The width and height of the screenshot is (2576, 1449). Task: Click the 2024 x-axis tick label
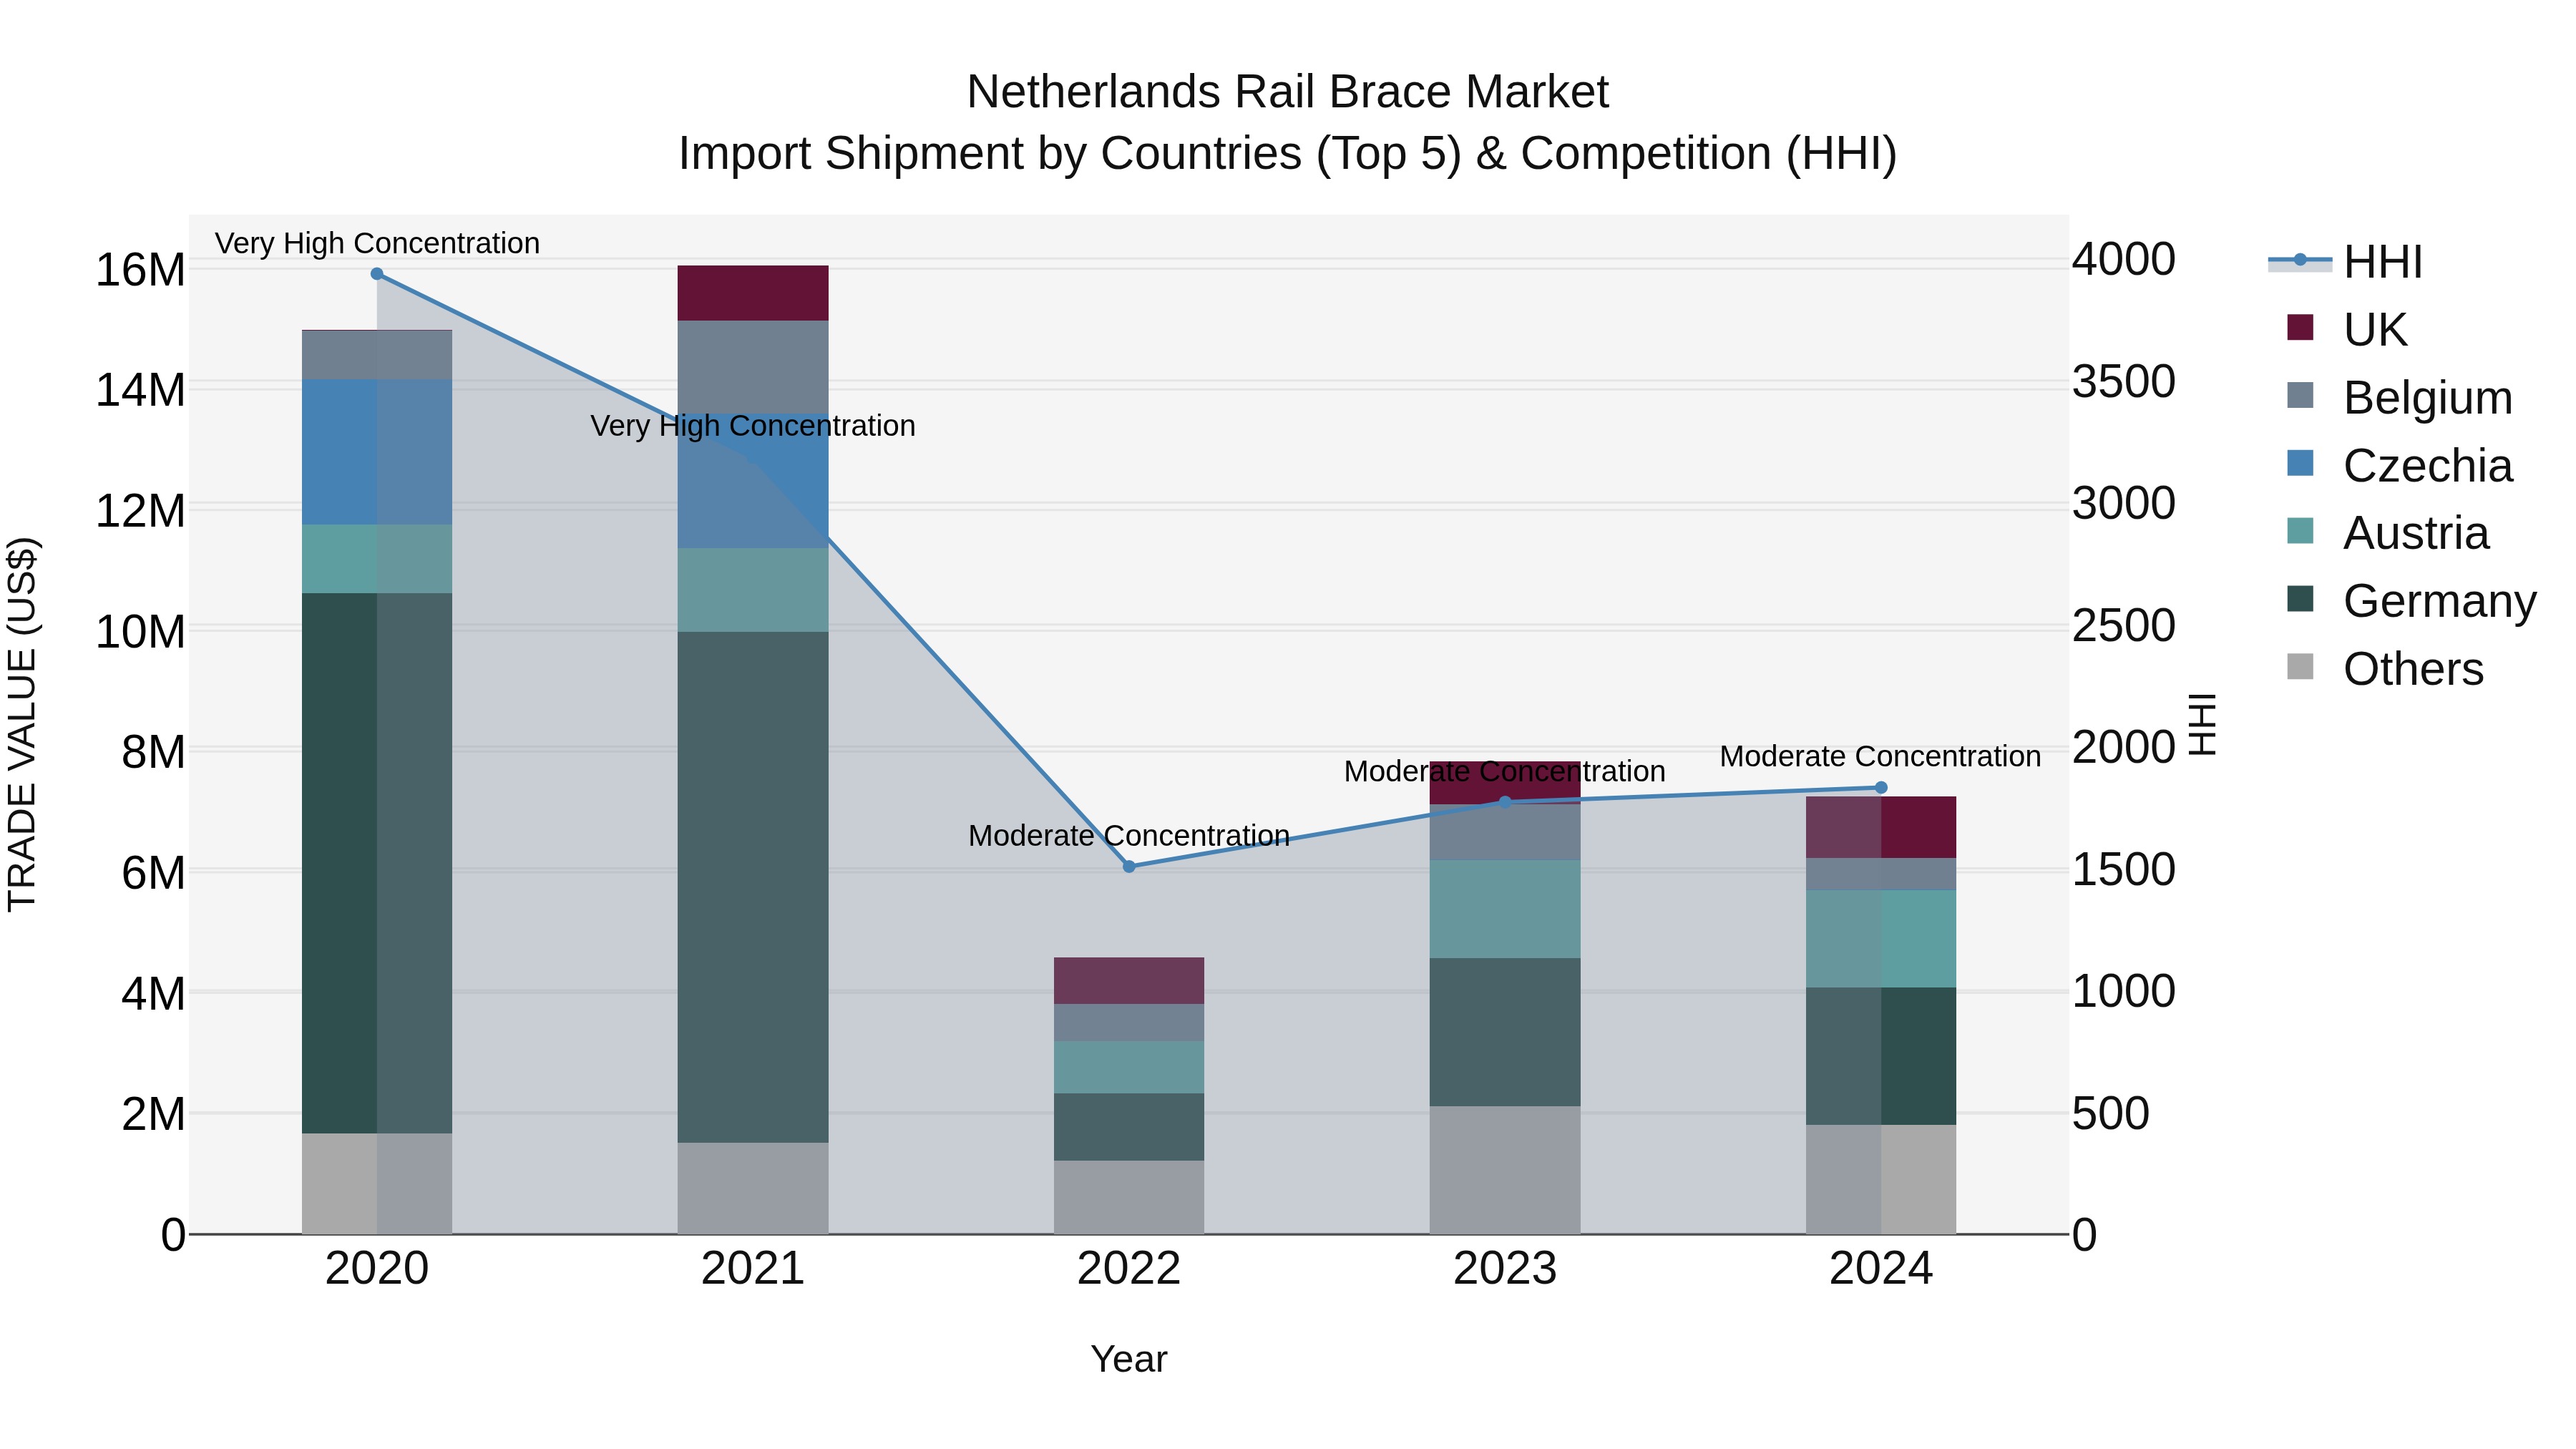click(1881, 1269)
